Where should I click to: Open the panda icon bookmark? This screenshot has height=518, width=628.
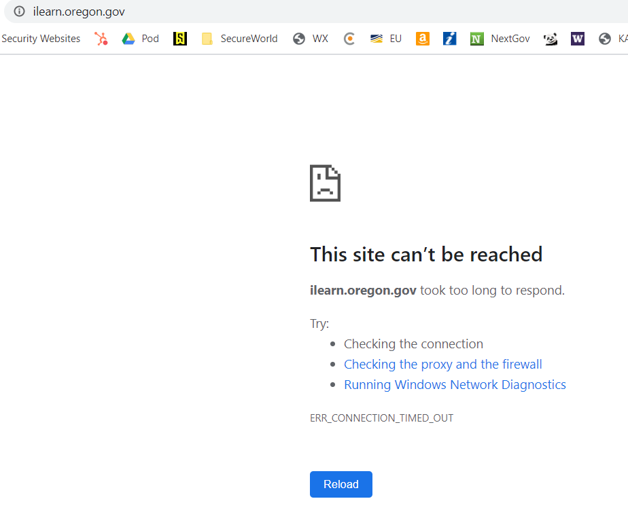click(551, 39)
